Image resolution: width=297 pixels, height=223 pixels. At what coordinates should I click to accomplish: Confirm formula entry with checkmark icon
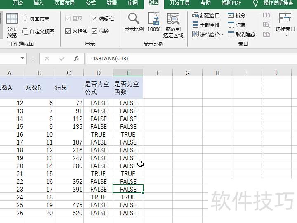[x=62, y=59]
